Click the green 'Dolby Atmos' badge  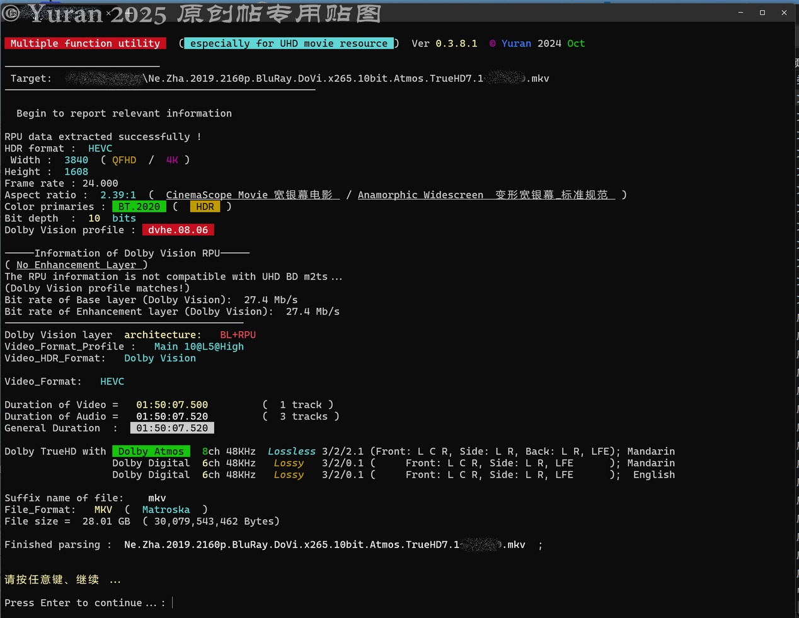point(151,452)
